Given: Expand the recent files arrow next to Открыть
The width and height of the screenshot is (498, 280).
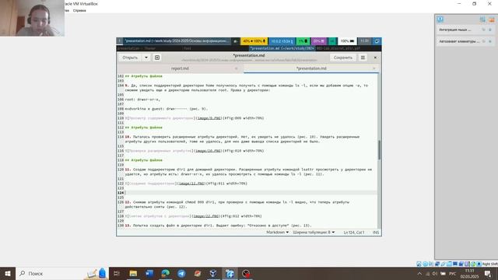Looking at the screenshot, I should coord(146,58).
